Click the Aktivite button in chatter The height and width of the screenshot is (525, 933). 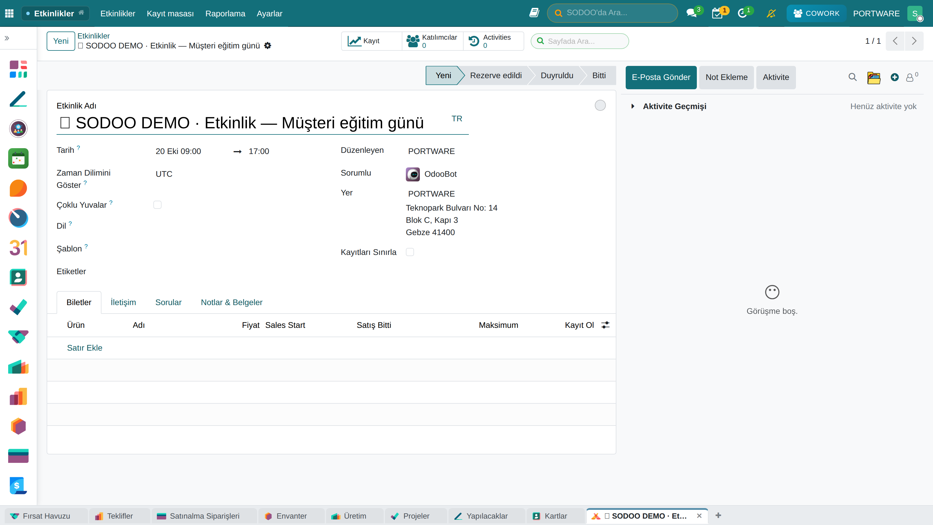(x=776, y=77)
